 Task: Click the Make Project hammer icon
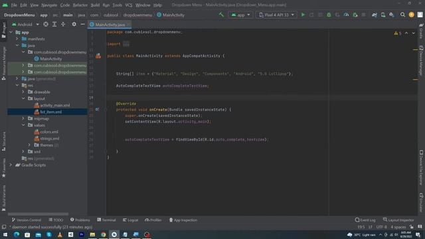[221, 15]
